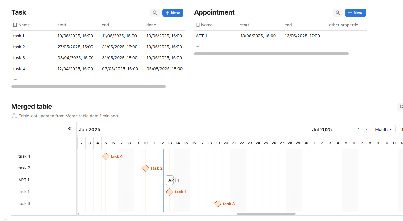Collapse the timeline sidebar with double chevron
Image resolution: width=403 pixels, height=221 pixels.
tap(70, 129)
